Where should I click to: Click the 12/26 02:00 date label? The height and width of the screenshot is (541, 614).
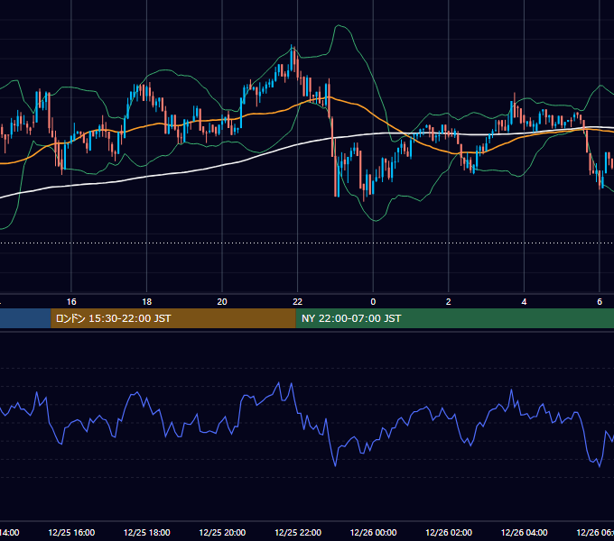[449, 532]
